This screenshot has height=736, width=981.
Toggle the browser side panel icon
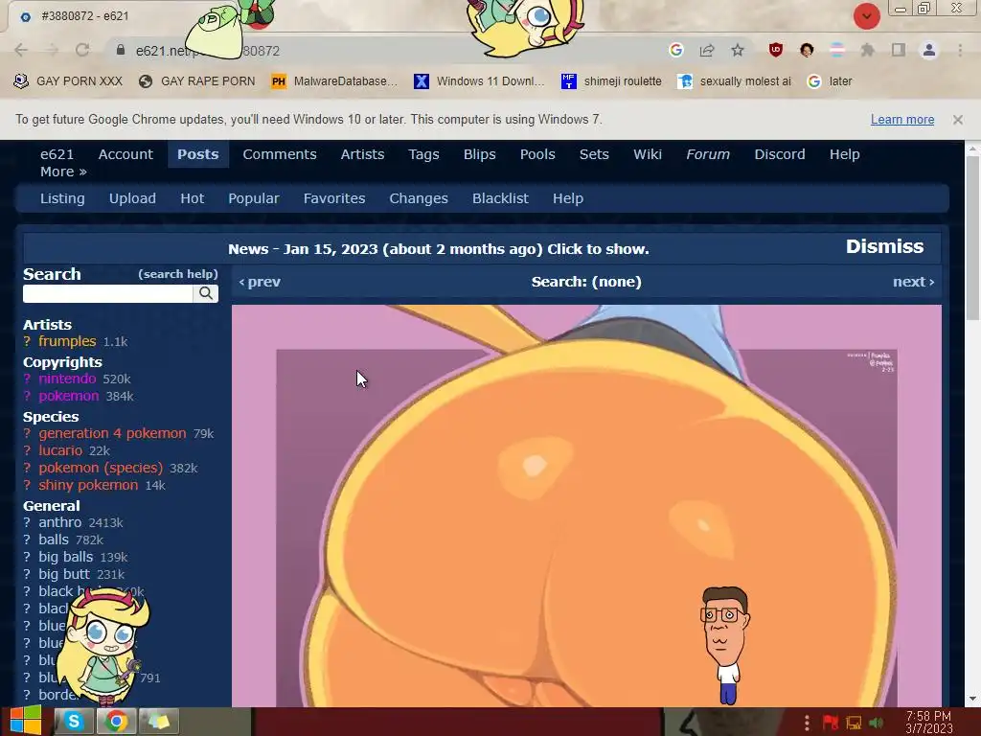tap(899, 50)
